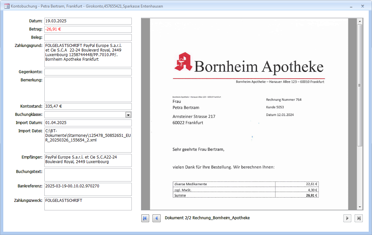Click the Bankreferenz field
Image resolution: width=372 pixels, height=235 pixels.
pos(88,189)
